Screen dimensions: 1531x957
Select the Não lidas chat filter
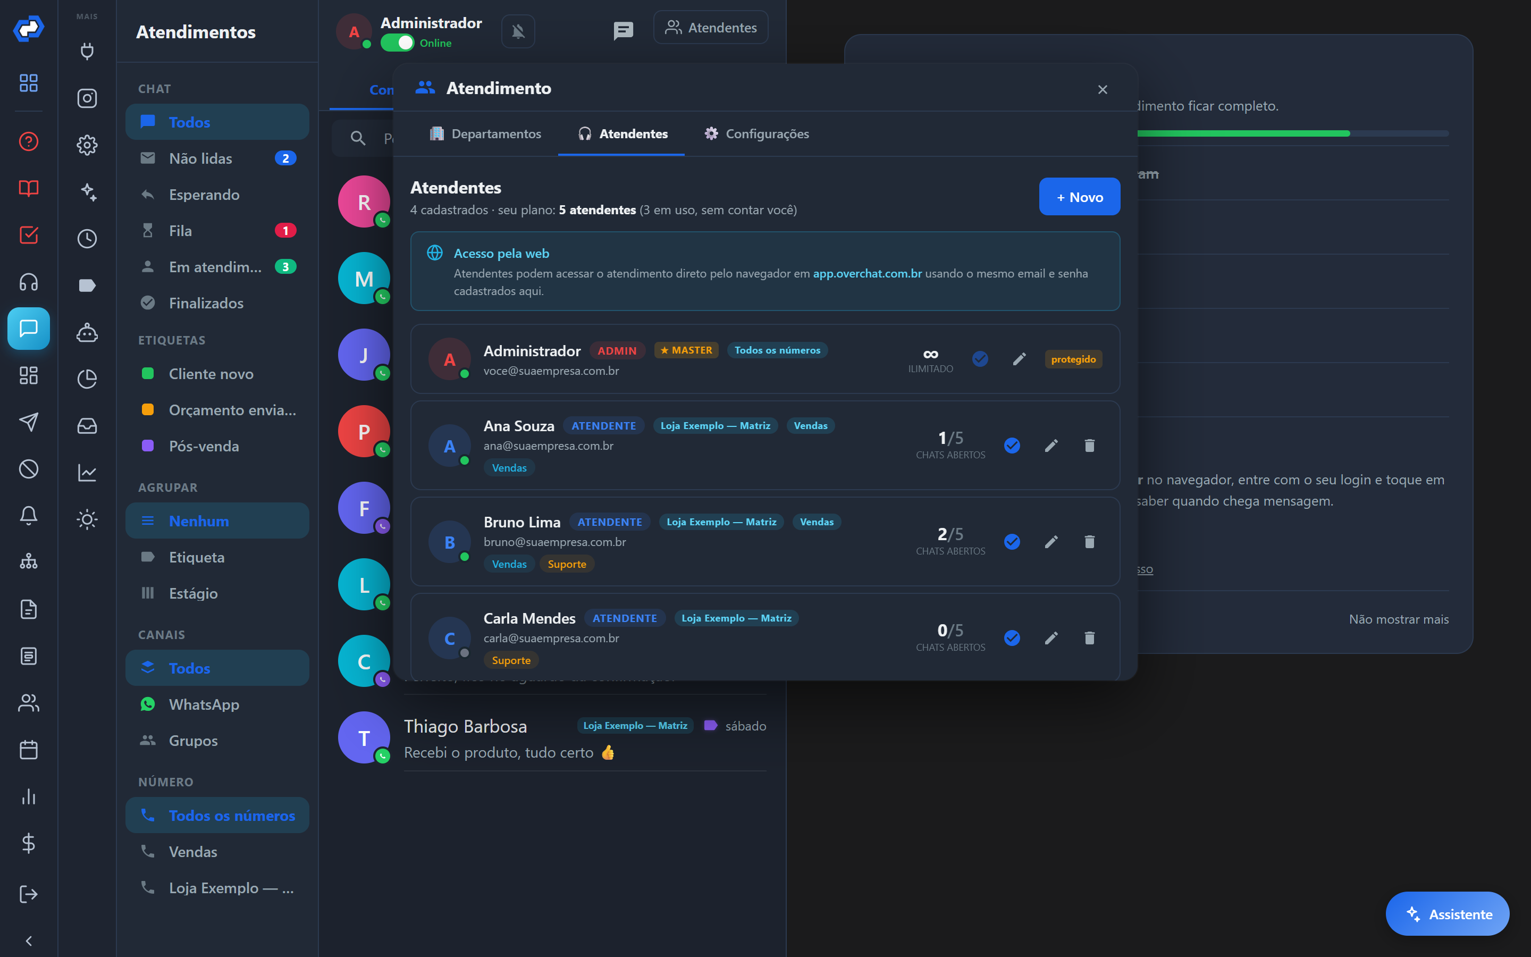click(217, 158)
